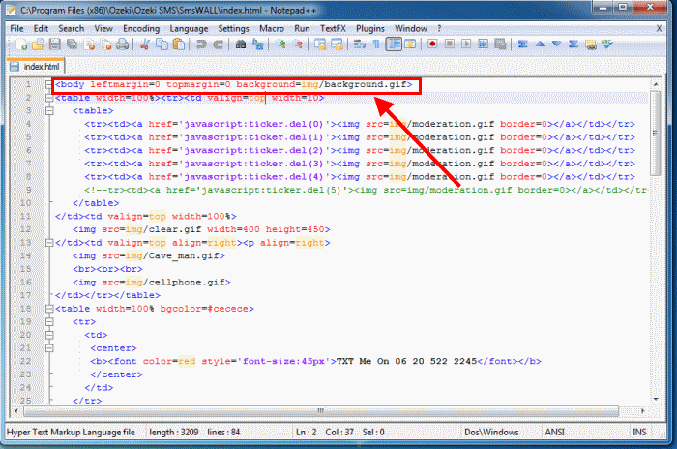Collapse the fold marker on line 2

49,98
